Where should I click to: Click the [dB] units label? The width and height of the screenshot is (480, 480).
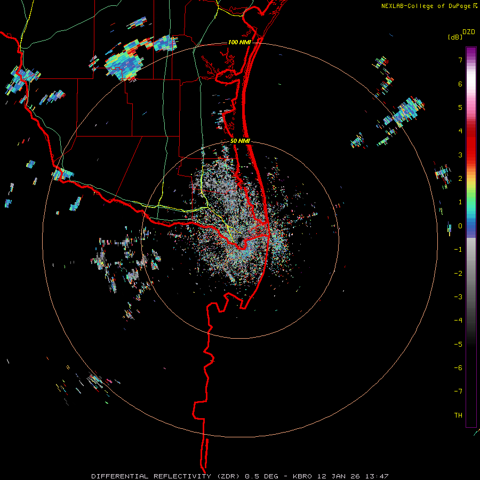pos(455,37)
